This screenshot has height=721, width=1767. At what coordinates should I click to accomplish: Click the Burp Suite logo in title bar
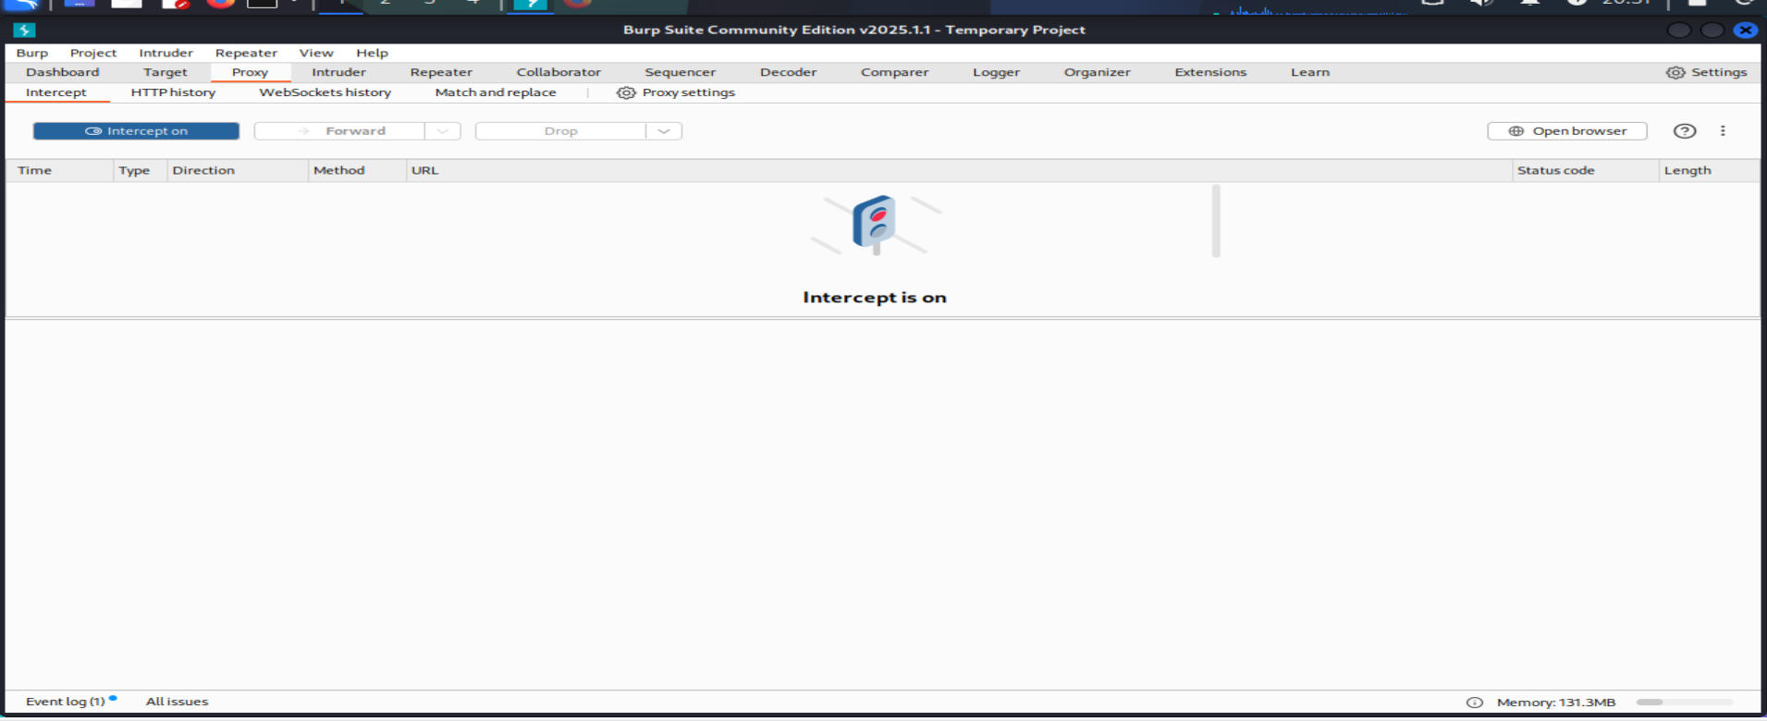(24, 30)
